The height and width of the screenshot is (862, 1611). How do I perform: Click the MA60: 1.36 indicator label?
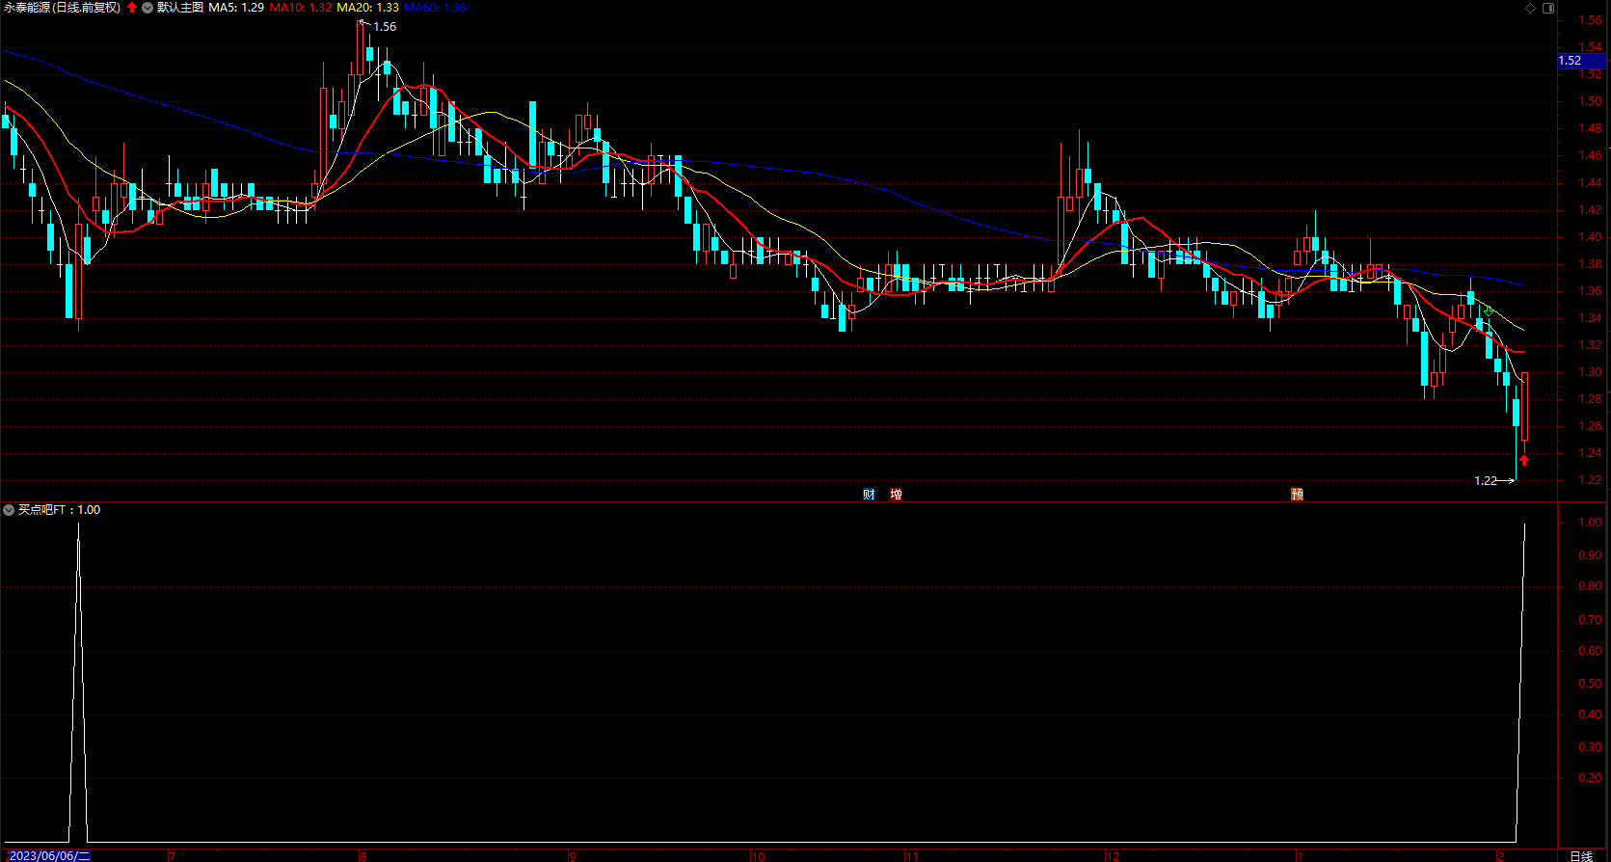tap(435, 8)
